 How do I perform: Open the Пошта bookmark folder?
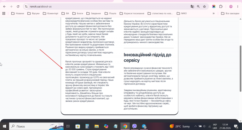[x=110, y=14]
